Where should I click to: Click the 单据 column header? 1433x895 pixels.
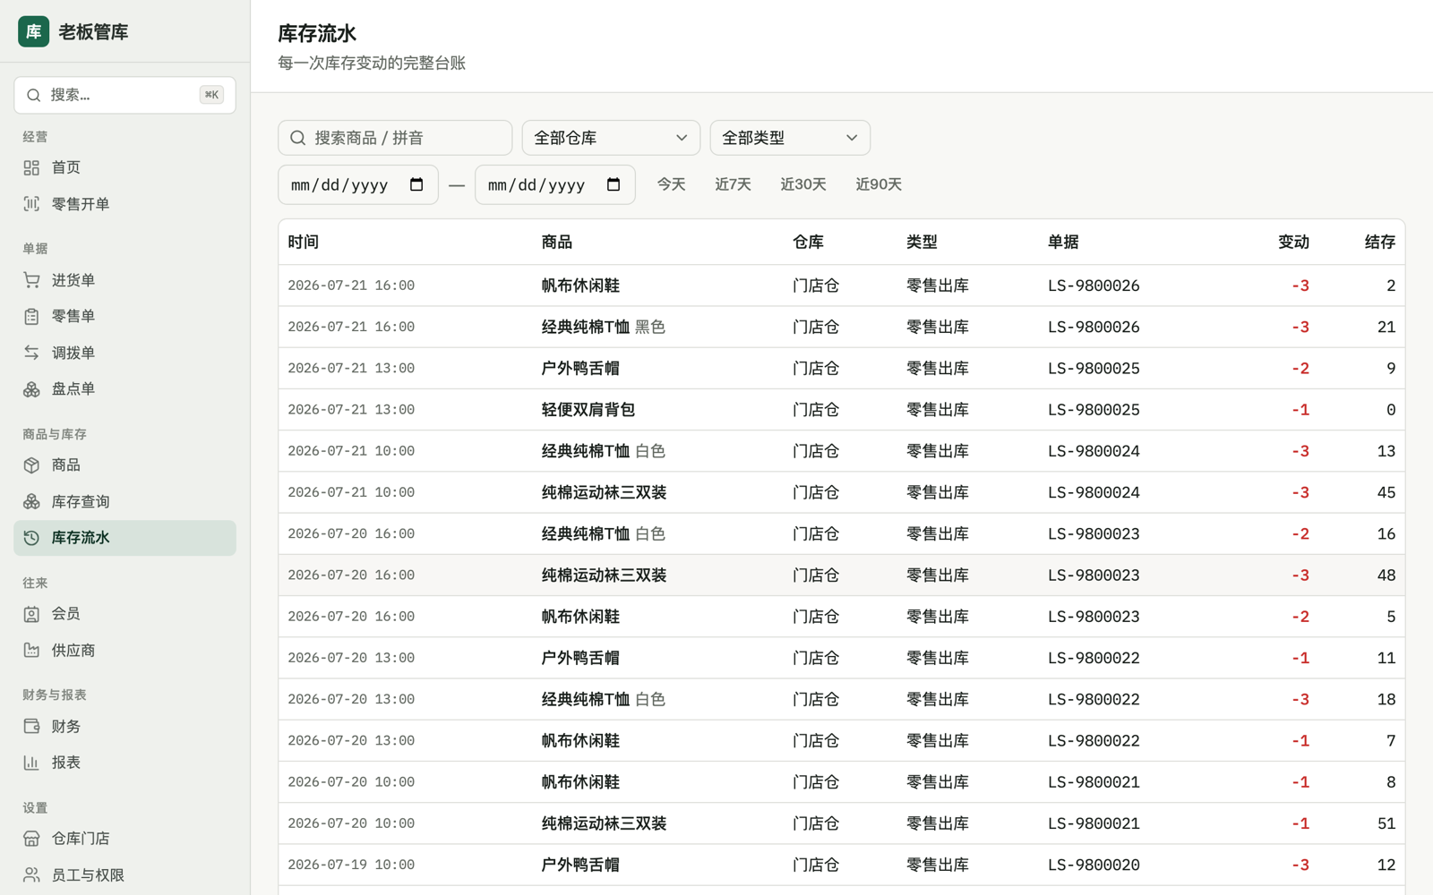point(1063,243)
